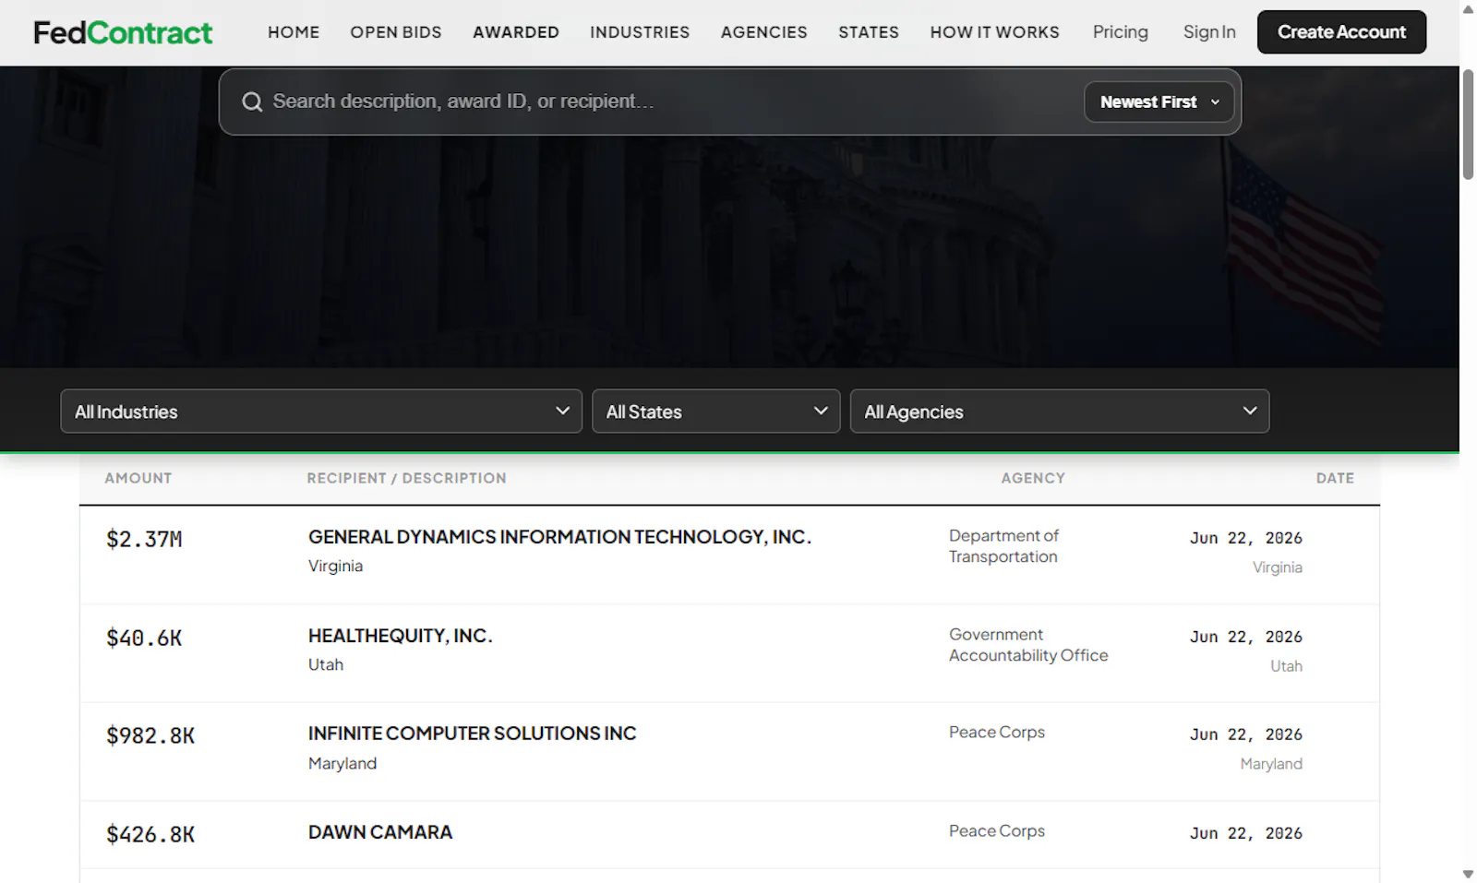Open the HEALTHEQUITY, INC. award row
This screenshot has height=883, width=1477.
[401, 636]
